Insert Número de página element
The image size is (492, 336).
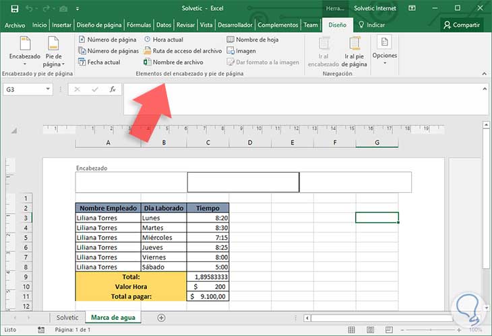(x=107, y=40)
